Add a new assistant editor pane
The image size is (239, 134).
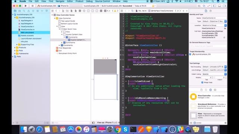pyautogui.click(x=183, y=11)
